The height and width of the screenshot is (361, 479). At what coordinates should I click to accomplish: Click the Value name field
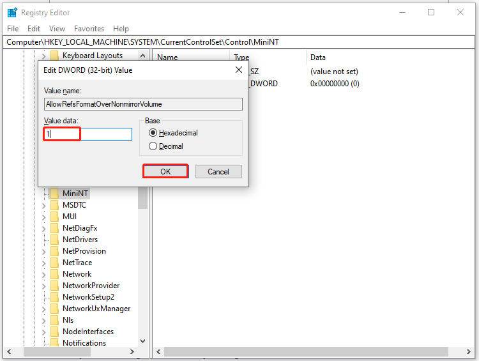(143, 104)
